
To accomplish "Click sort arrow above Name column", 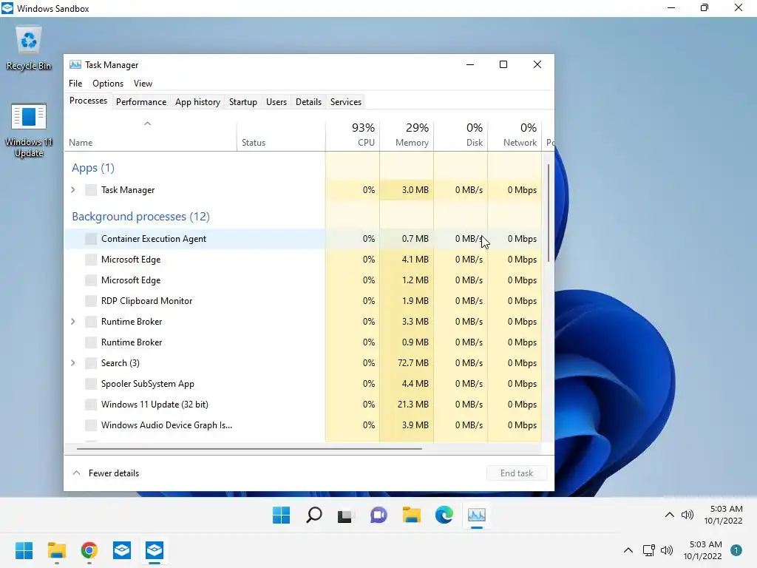I will pyautogui.click(x=147, y=124).
